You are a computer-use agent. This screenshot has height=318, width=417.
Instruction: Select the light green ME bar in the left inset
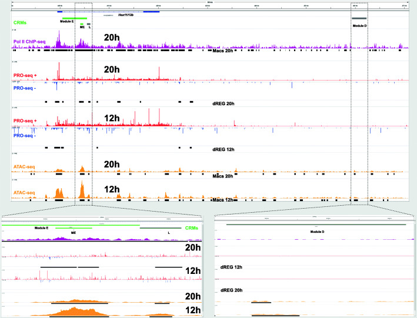tap(74, 227)
